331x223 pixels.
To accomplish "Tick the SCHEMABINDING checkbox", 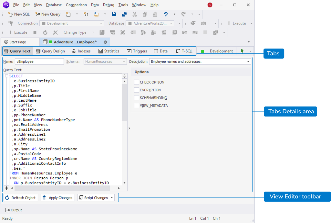I will coord(137,98).
